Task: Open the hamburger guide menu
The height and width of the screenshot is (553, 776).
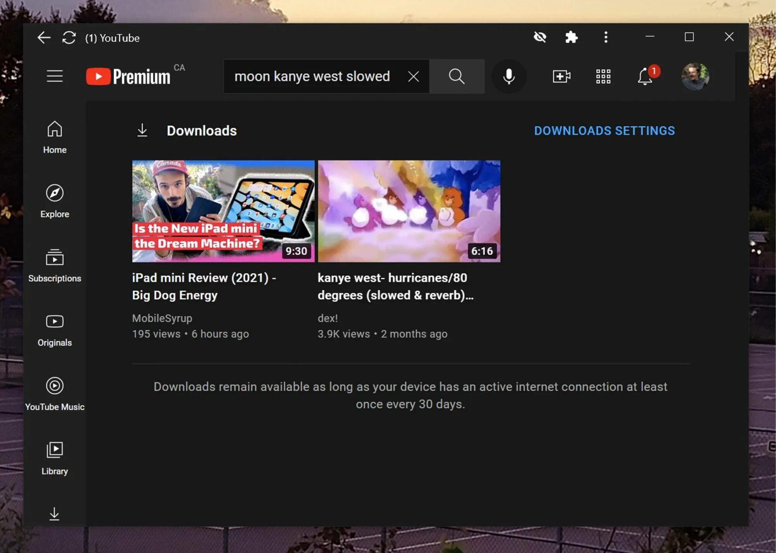Action: point(55,76)
